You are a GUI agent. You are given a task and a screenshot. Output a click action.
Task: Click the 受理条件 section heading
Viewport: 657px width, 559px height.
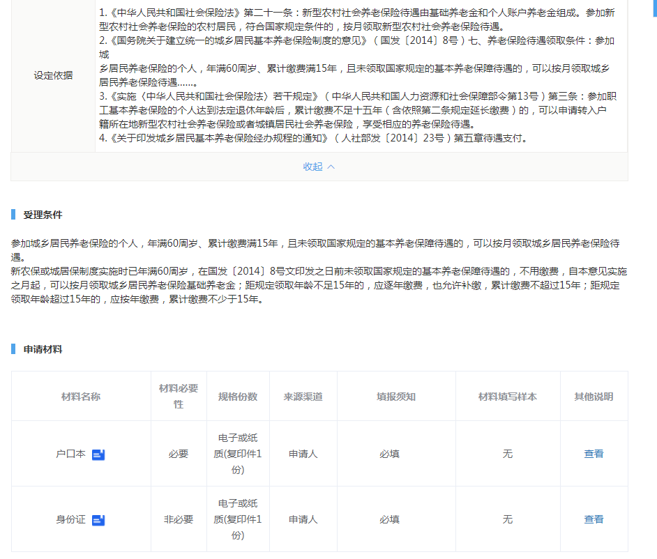[43, 215]
